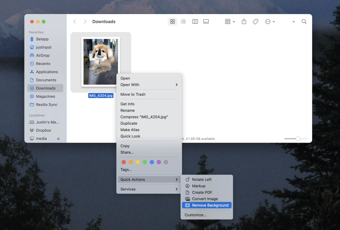Open Dropbox from Locations sidebar
This screenshot has width=340, height=230.
[x=43, y=130]
